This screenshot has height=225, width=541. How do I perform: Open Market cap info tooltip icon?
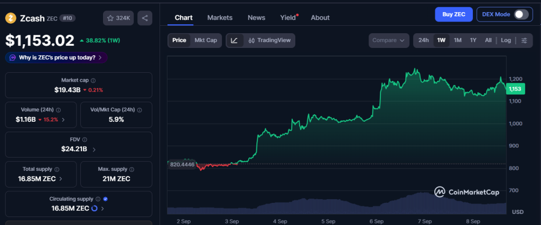click(x=93, y=81)
